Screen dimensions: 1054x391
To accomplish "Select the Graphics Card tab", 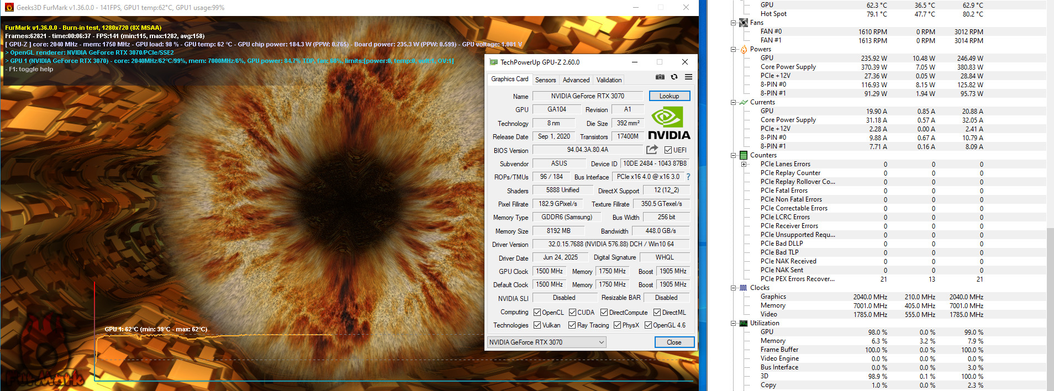I will click(510, 79).
